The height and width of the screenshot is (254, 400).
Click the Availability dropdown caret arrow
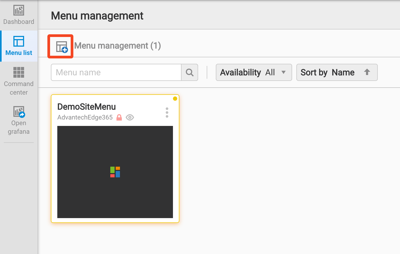click(284, 72)
